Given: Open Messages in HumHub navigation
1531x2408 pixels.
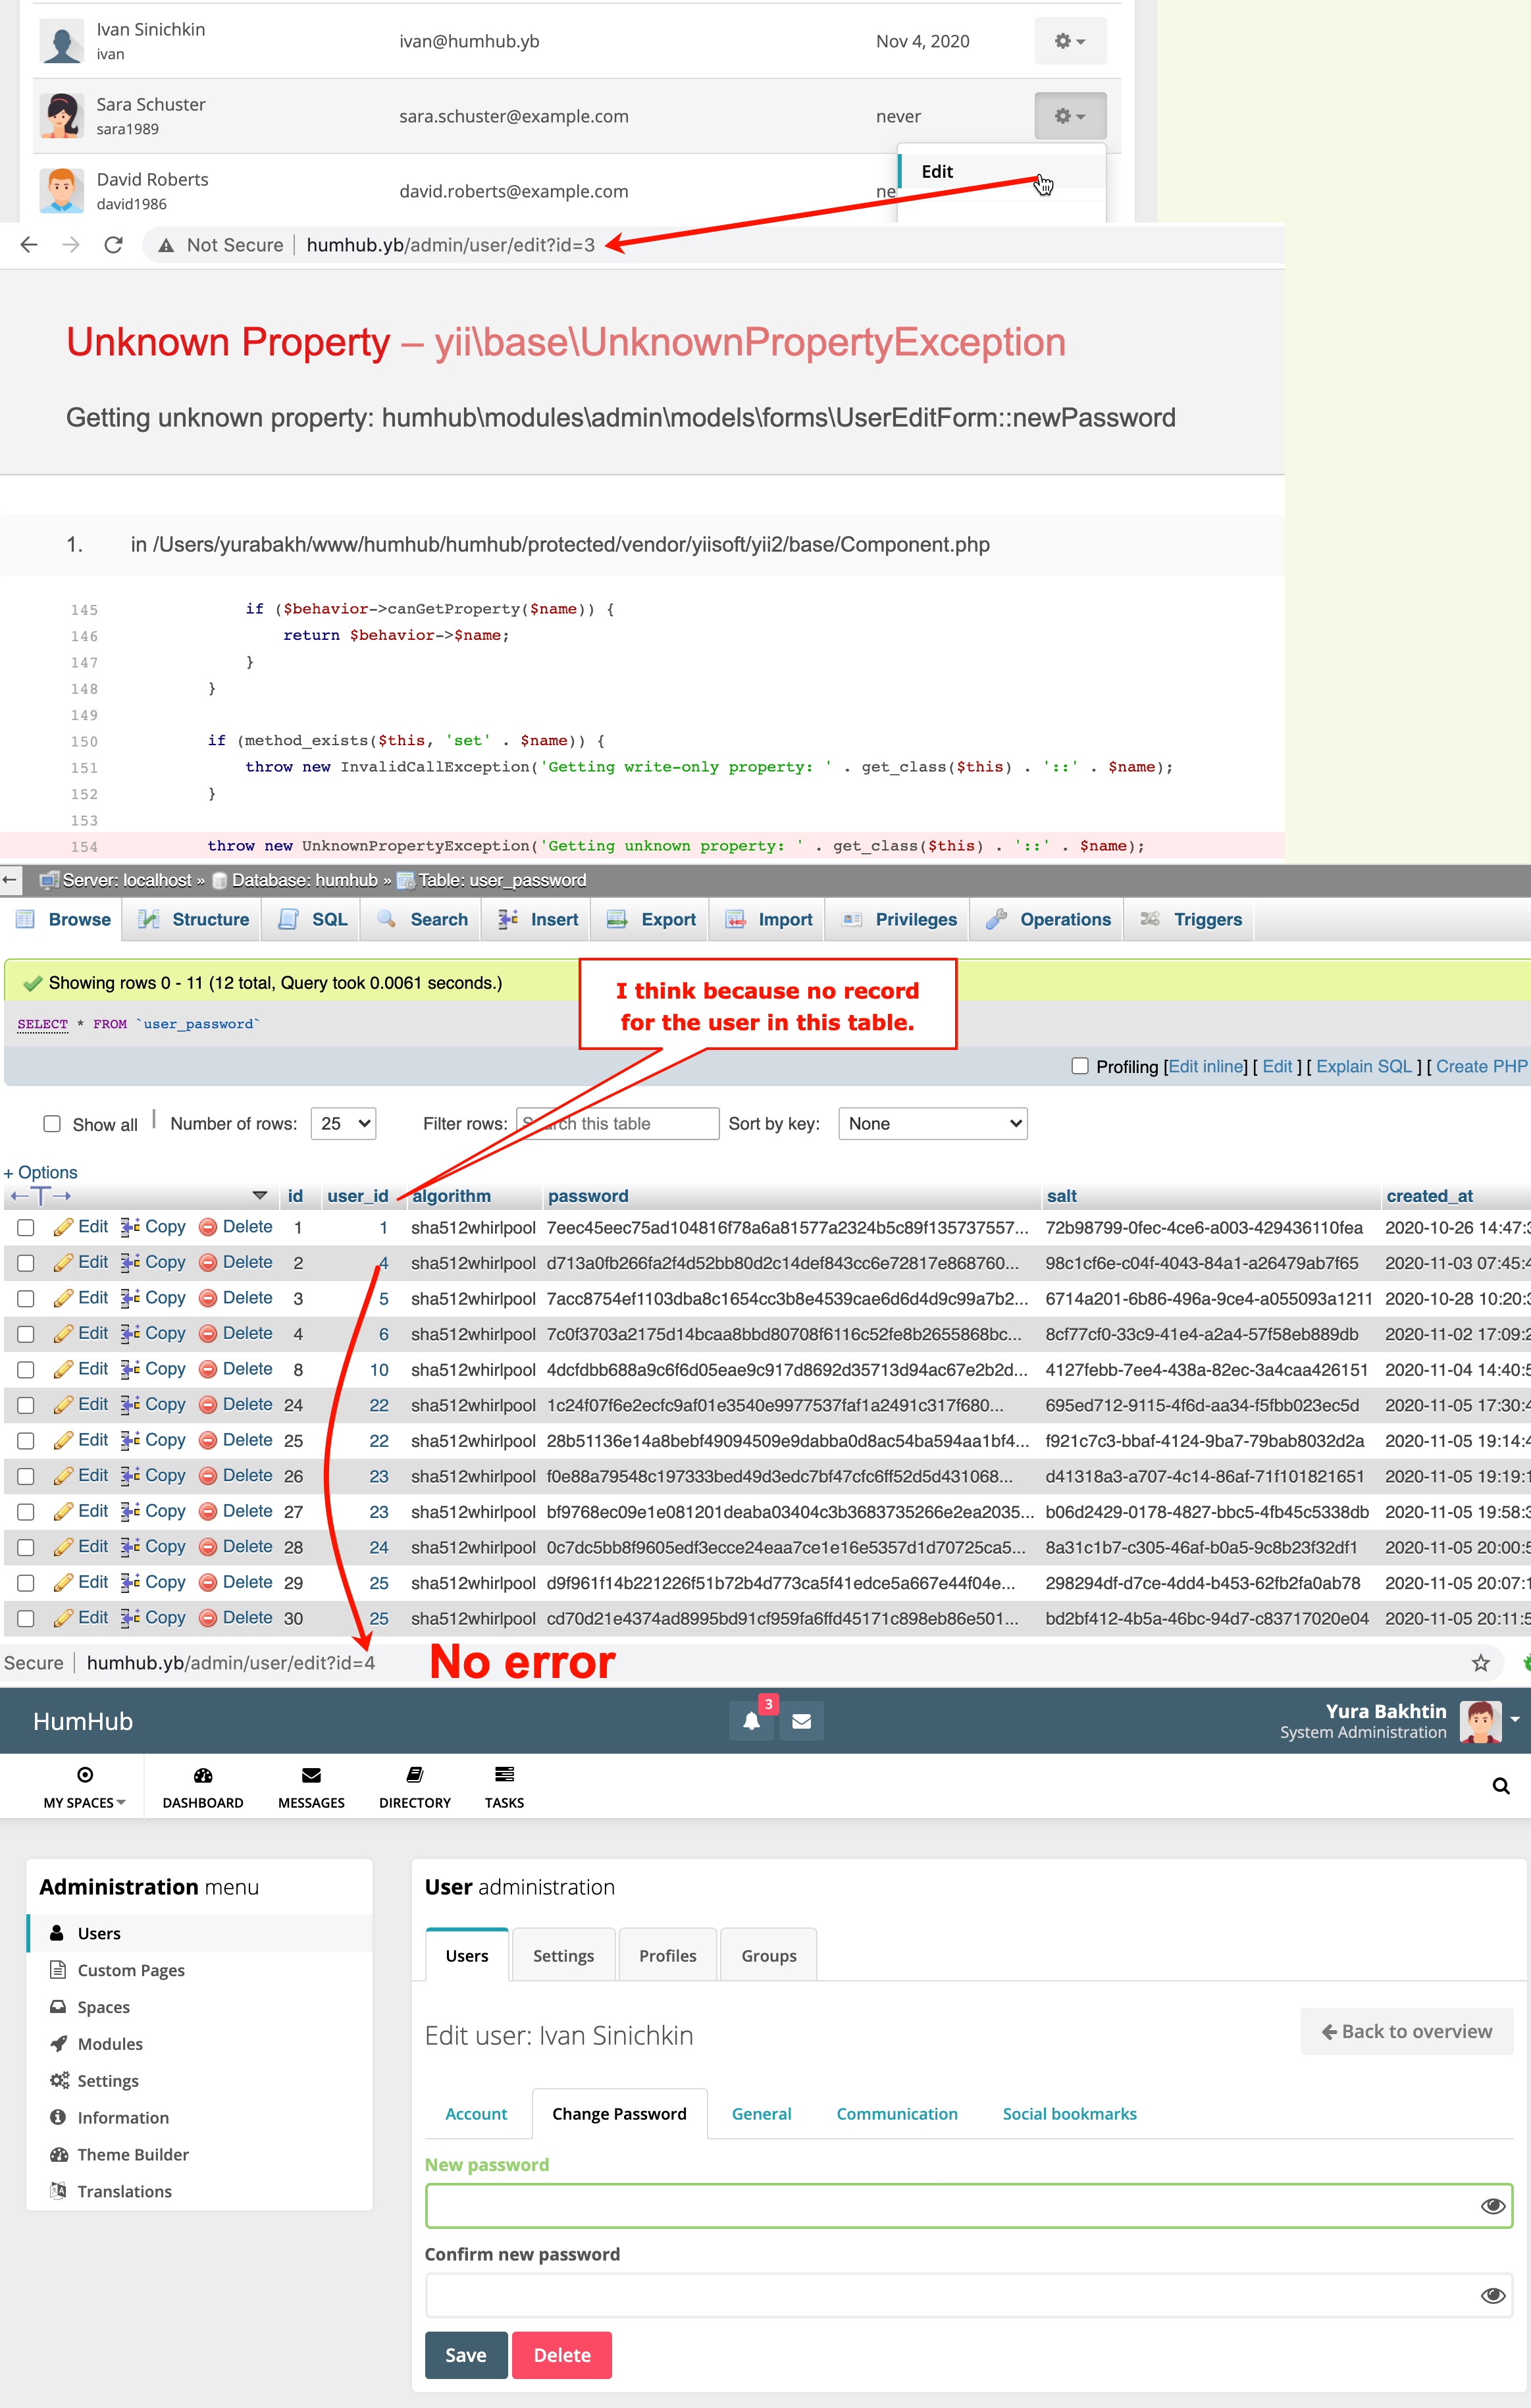Looking at the screenshot, I should point(310,1786).
